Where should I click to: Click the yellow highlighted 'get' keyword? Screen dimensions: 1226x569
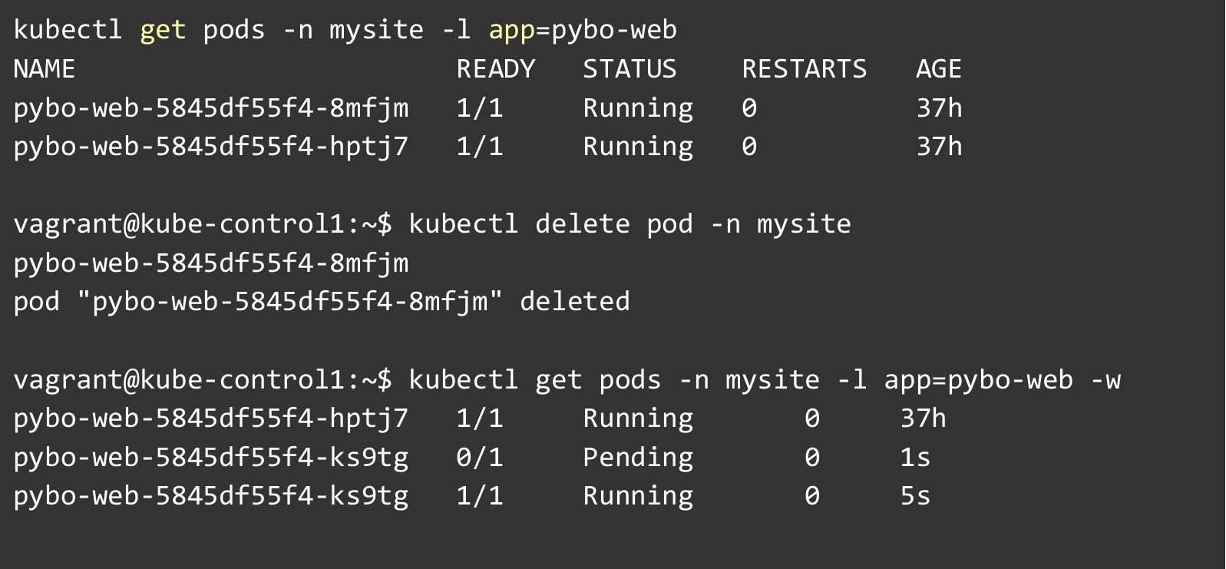pyautogui.click(x=163, y=30)
